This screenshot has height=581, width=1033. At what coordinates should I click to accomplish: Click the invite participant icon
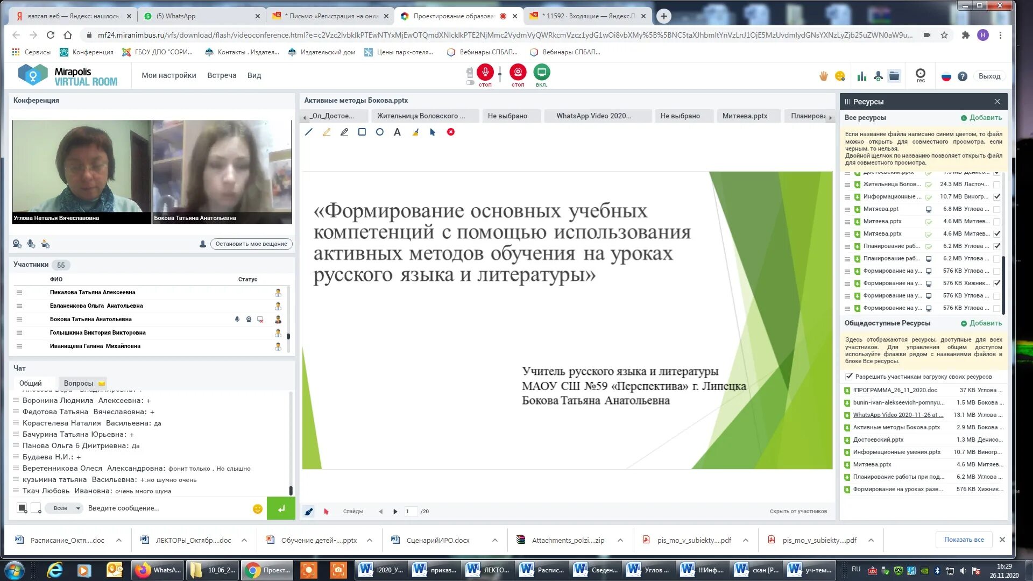click(878, 76)
